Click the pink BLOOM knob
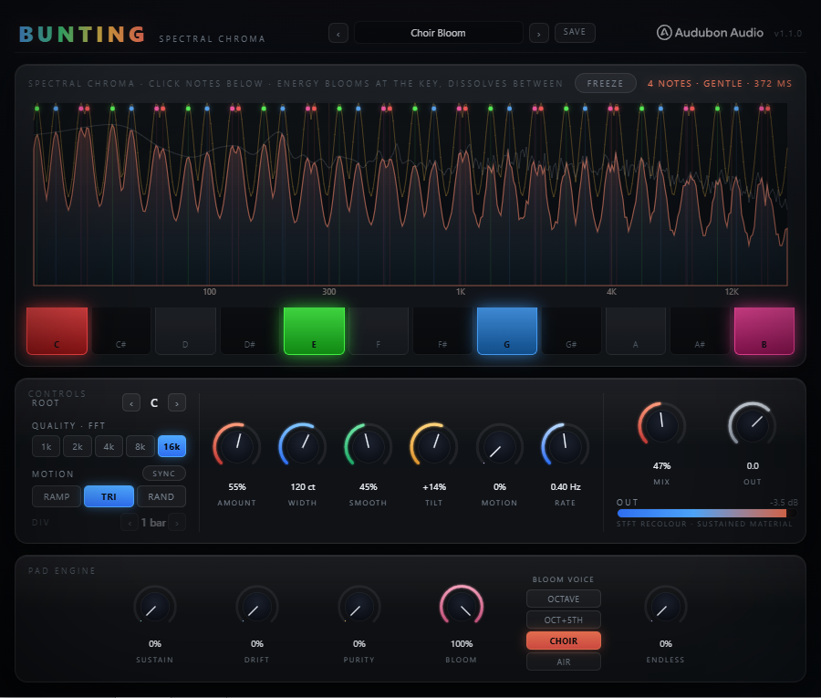 (462, 607)
